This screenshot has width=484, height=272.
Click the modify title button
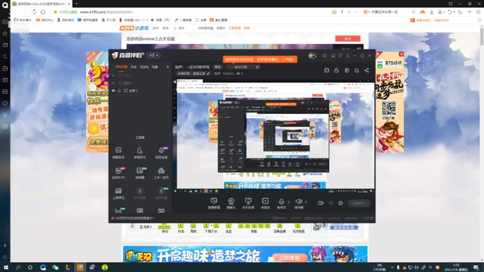(x=217, y=67)
